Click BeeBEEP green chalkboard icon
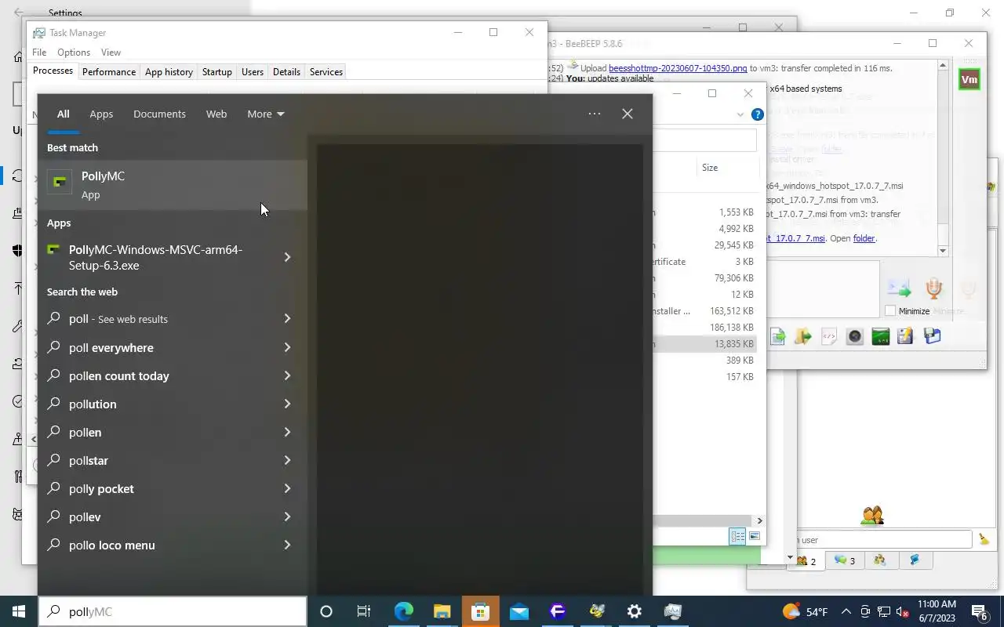1004x627 pixels. pyautogui.click(x=881, y=336)
